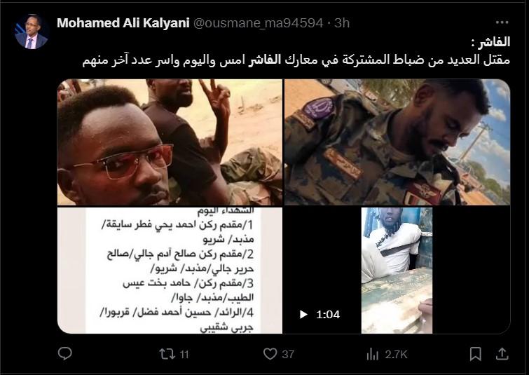
Task: Open the Arabic names list image
Action: click(170, 271)
